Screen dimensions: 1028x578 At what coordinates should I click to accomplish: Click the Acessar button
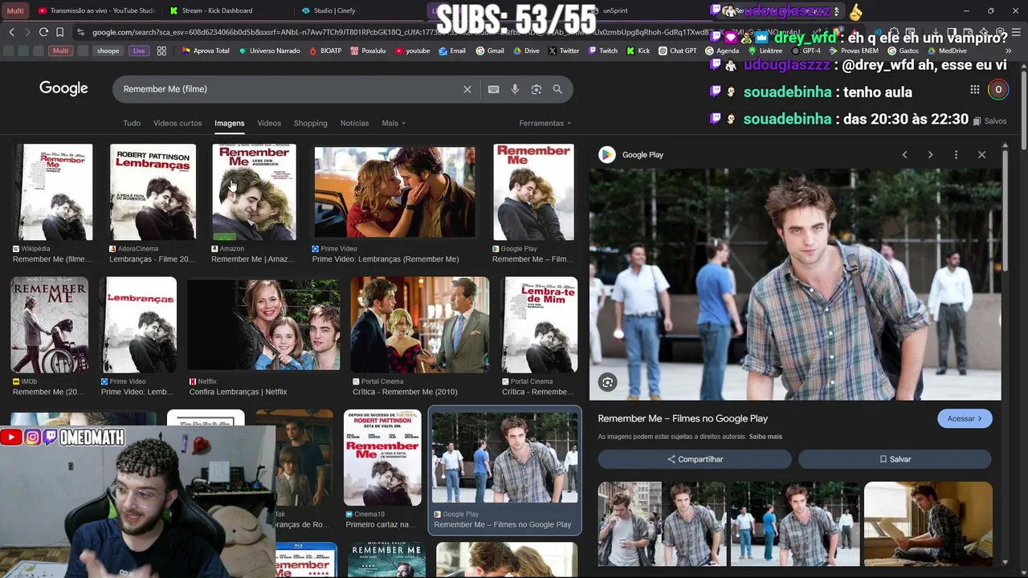point(965,418)
